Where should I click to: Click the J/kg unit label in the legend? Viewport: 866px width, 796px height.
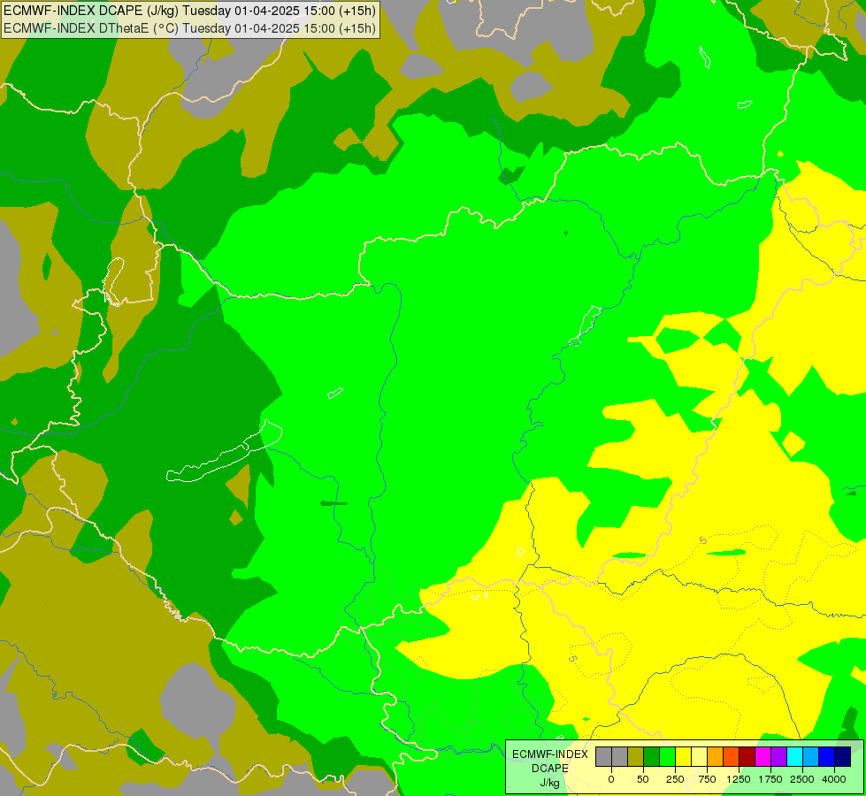[x=550, y=783]
